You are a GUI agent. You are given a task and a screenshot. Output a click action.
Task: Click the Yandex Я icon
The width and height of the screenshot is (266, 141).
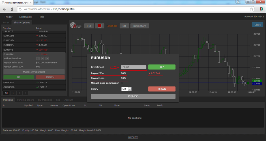[x=12, y=9]
